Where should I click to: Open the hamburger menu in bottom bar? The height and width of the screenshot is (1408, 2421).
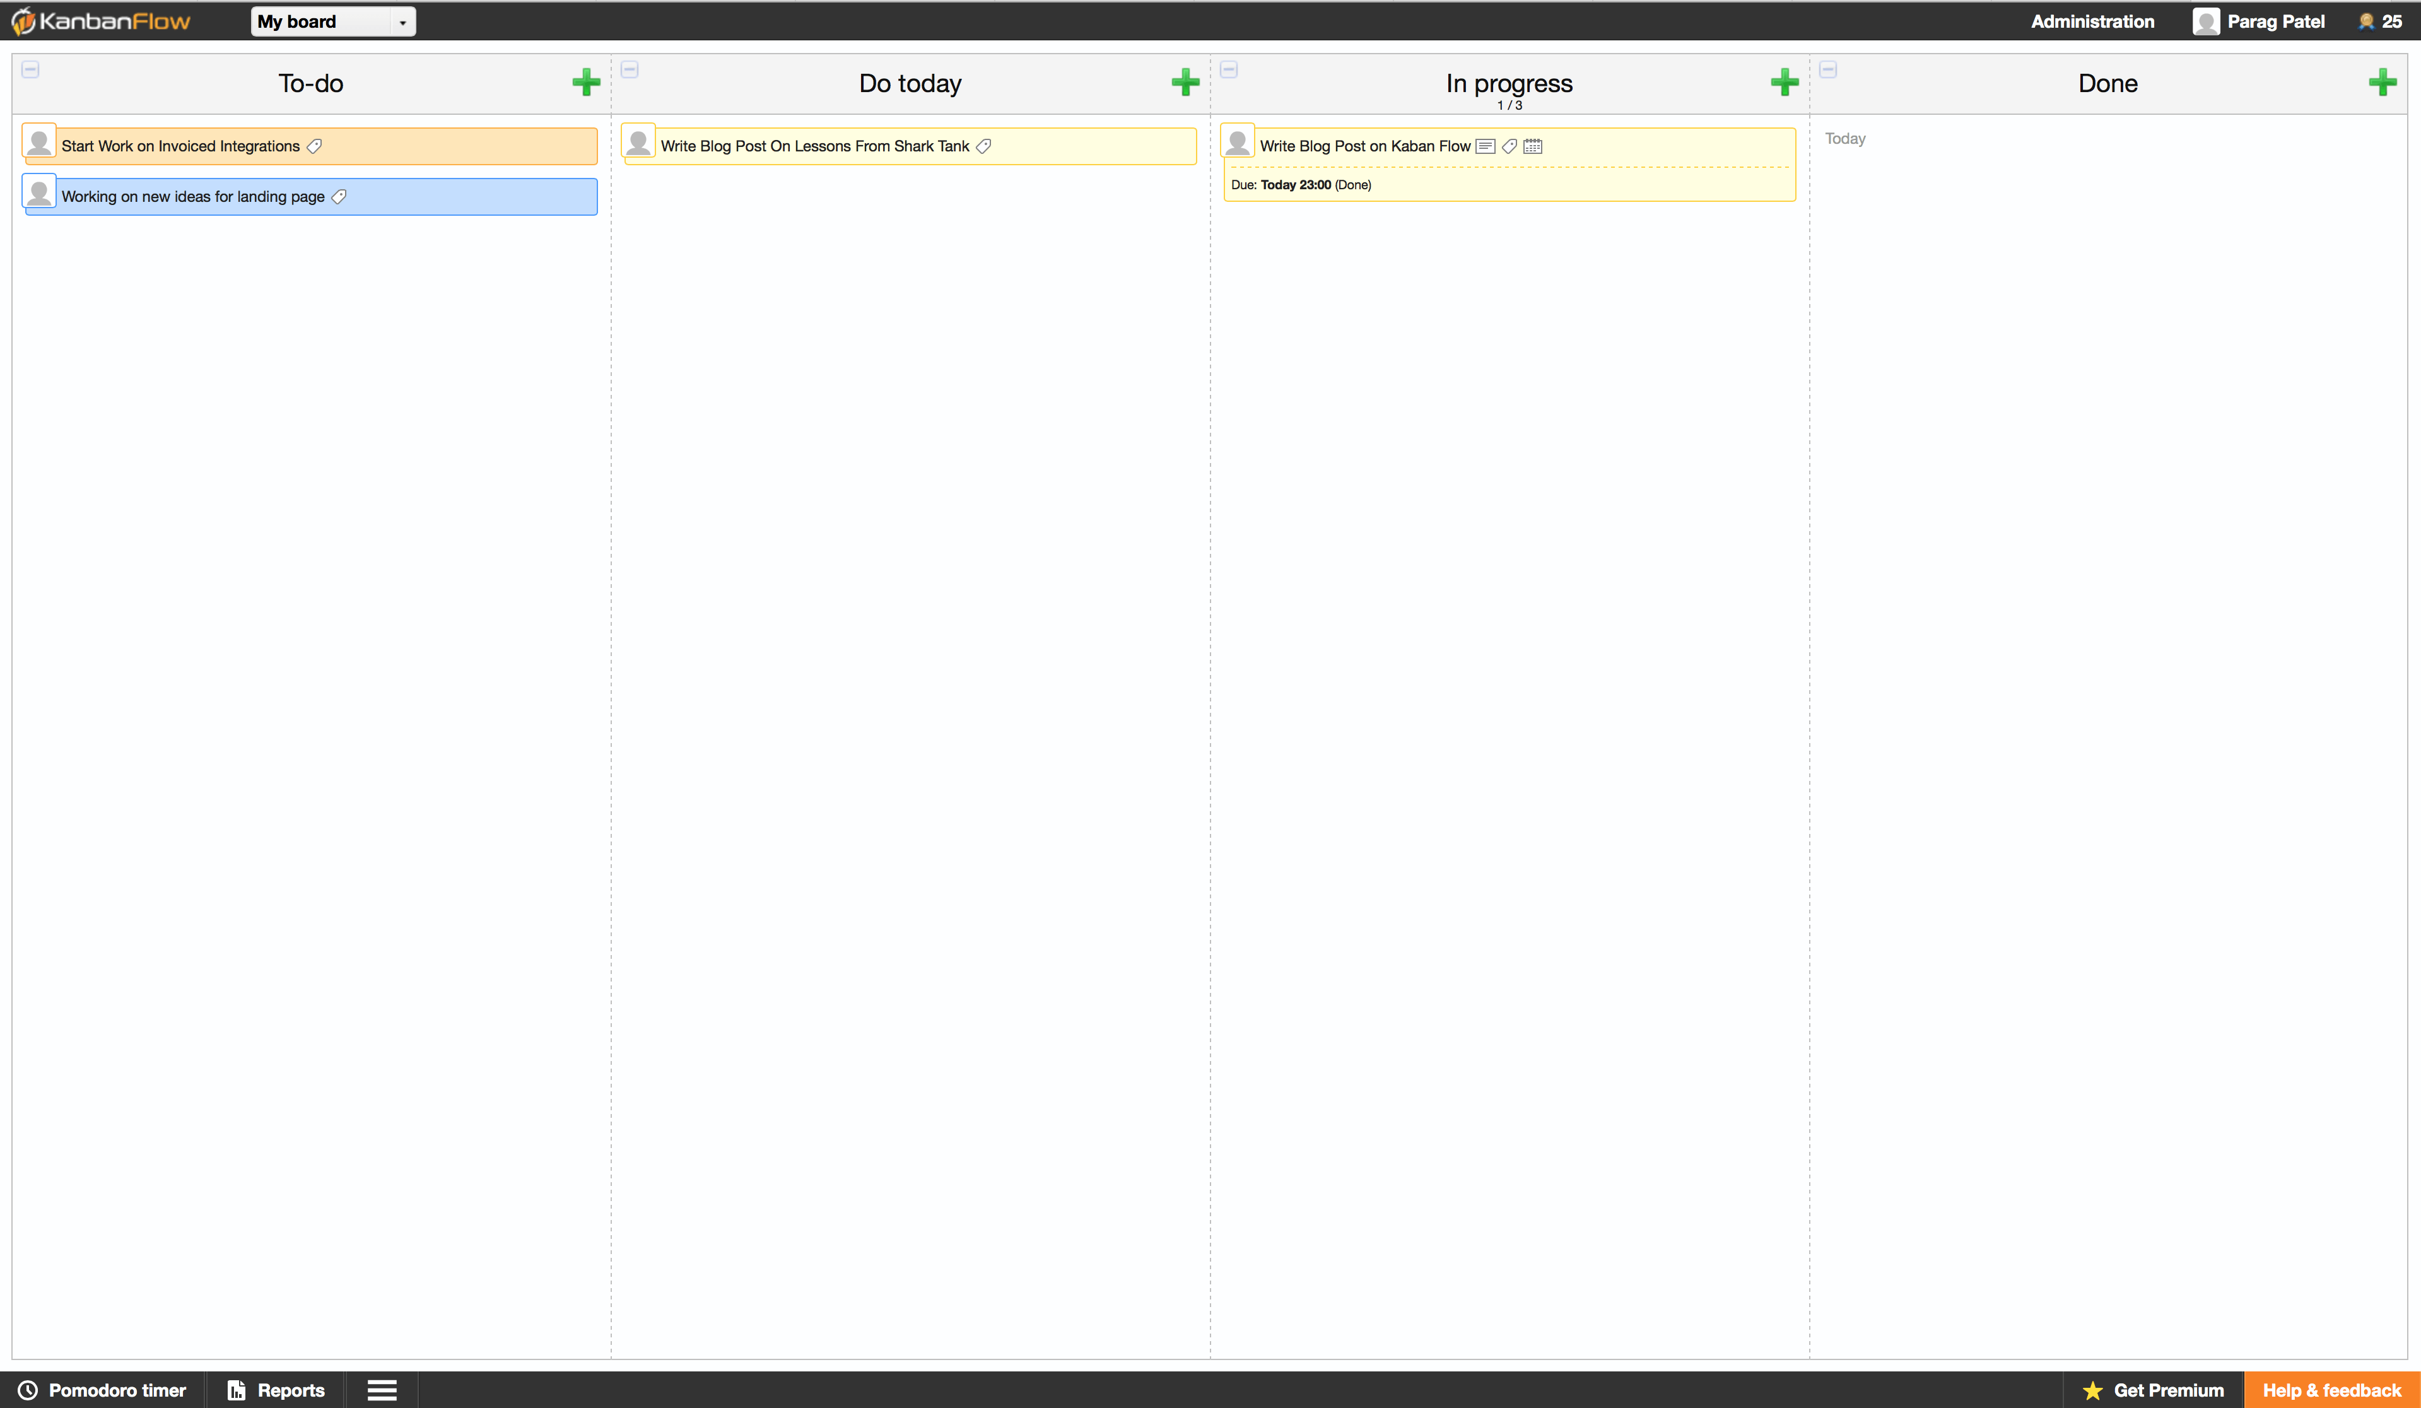[x=382, y=1390]
